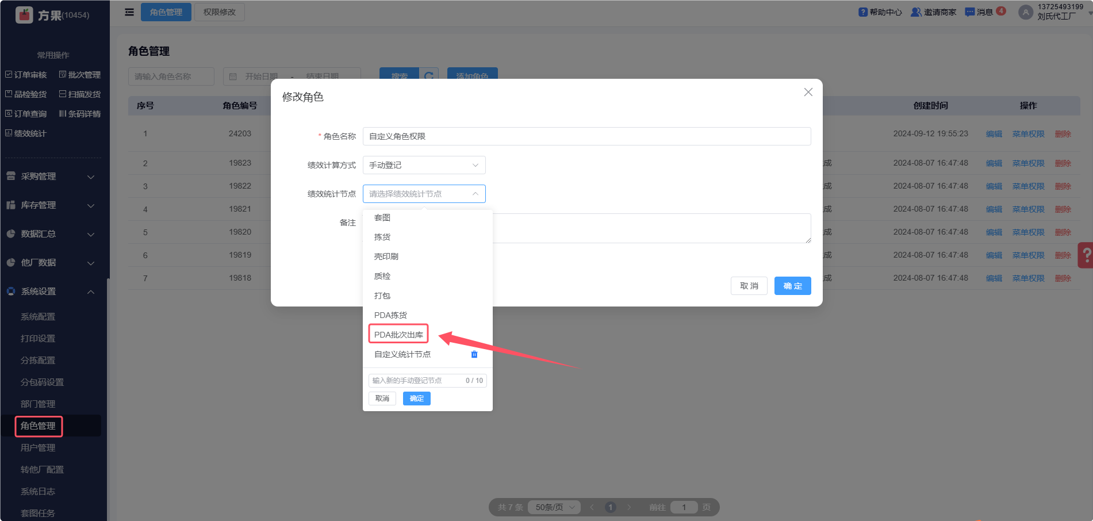Open 角色管理 in the sidebar
The width and height of the screenshot is (1093, 521).
[38, 426]
